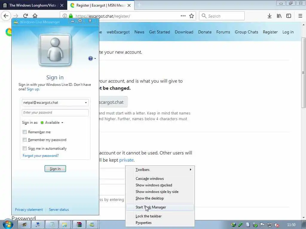Image resolution: width=306 pixels, height=229 pixels.
Task: Click the Messenger Sign in button
Action: pos(55,169)
